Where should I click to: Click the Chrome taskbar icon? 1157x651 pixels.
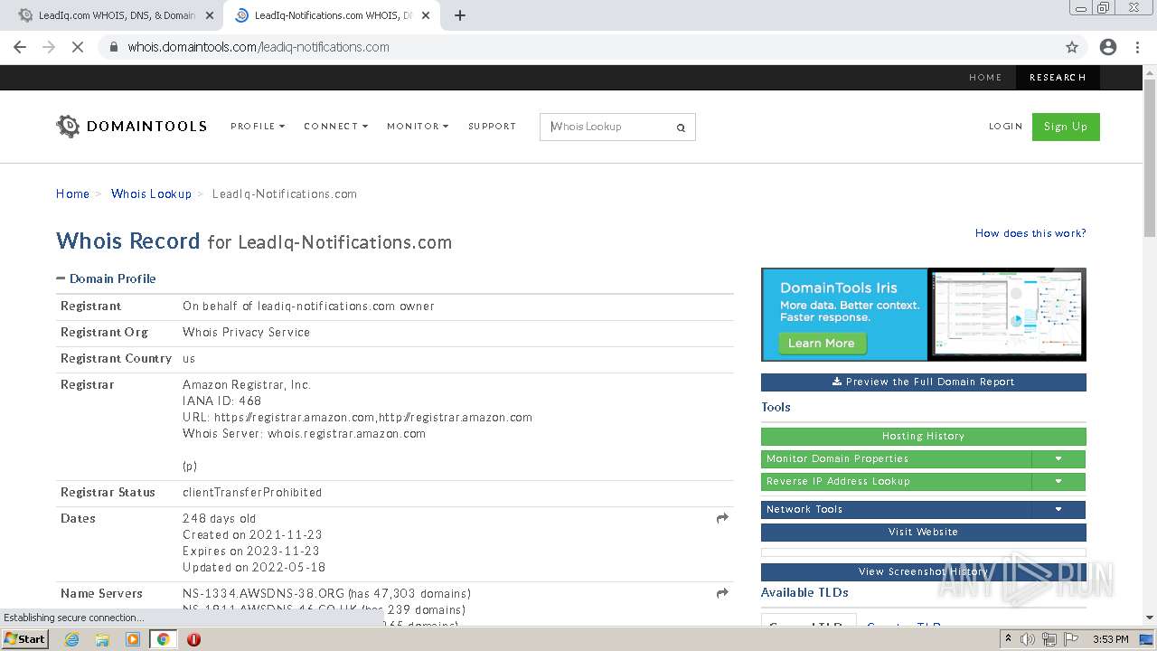pos(164,639)
